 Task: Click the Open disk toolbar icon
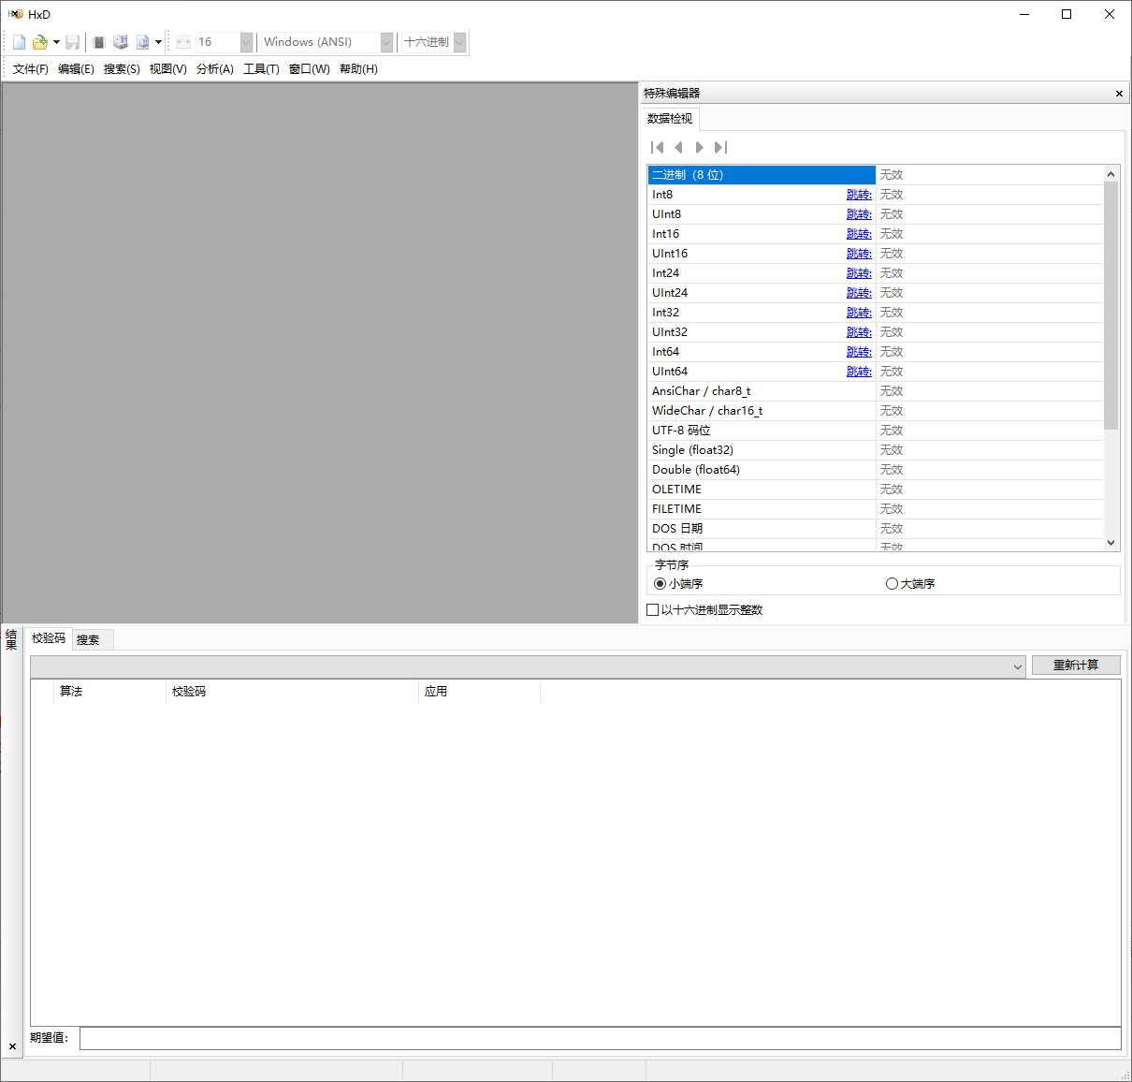point(121,42)
